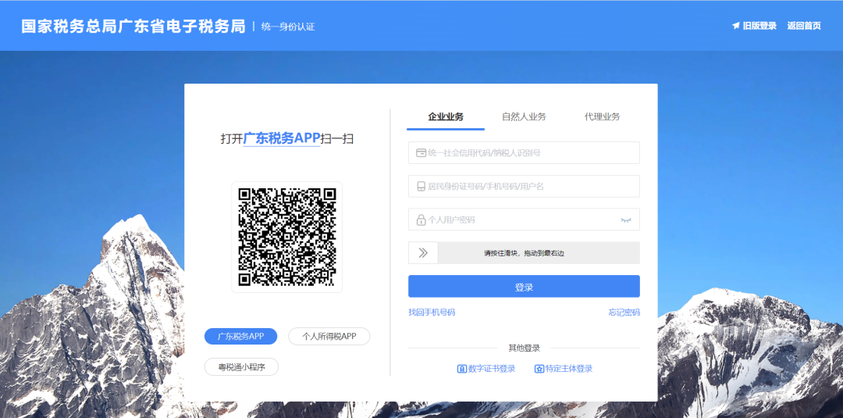Click the double-arrow slider handle
The width and height of the screenshot is (843, 418).
click(423, 253)
